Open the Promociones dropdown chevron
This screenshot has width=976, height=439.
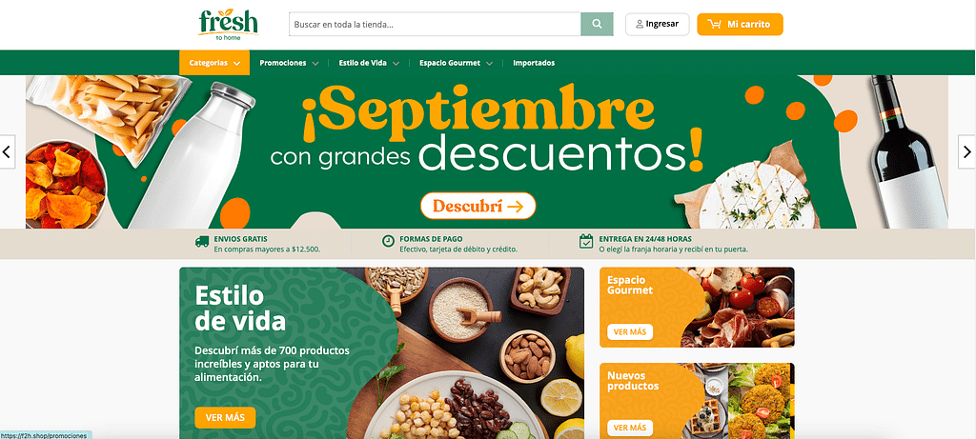315,64
